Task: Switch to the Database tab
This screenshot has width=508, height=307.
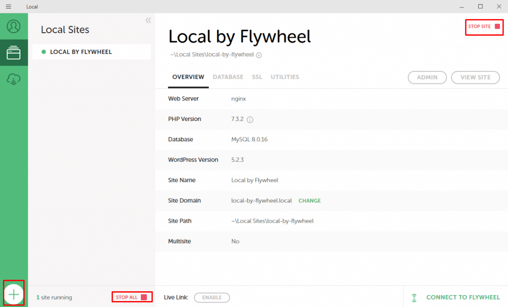Action: pyautogui.click(x=228, y=77)
